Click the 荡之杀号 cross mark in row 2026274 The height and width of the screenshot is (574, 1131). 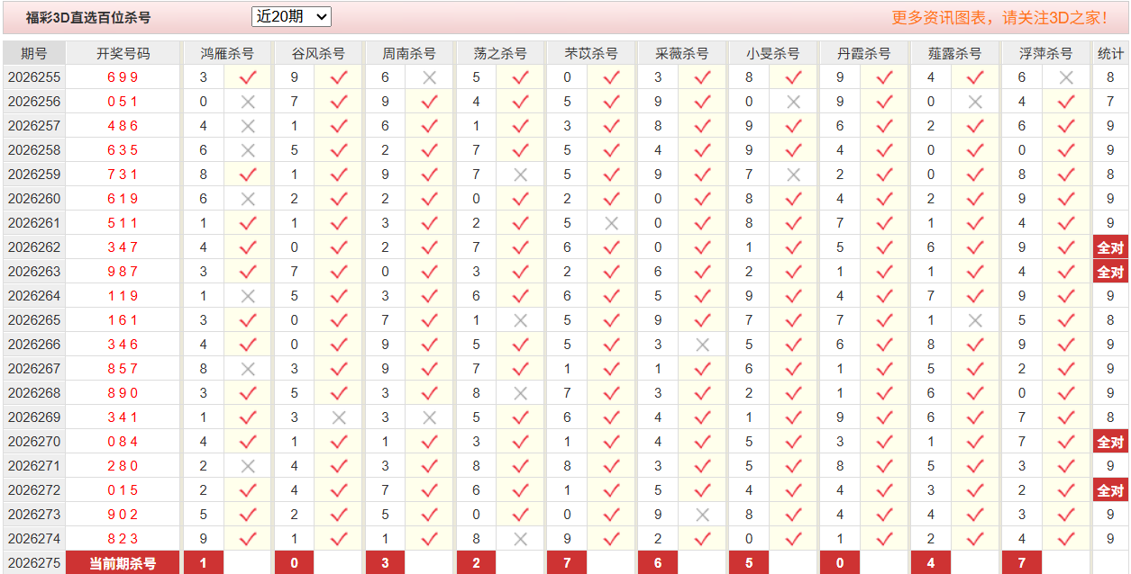pos(520,539)
